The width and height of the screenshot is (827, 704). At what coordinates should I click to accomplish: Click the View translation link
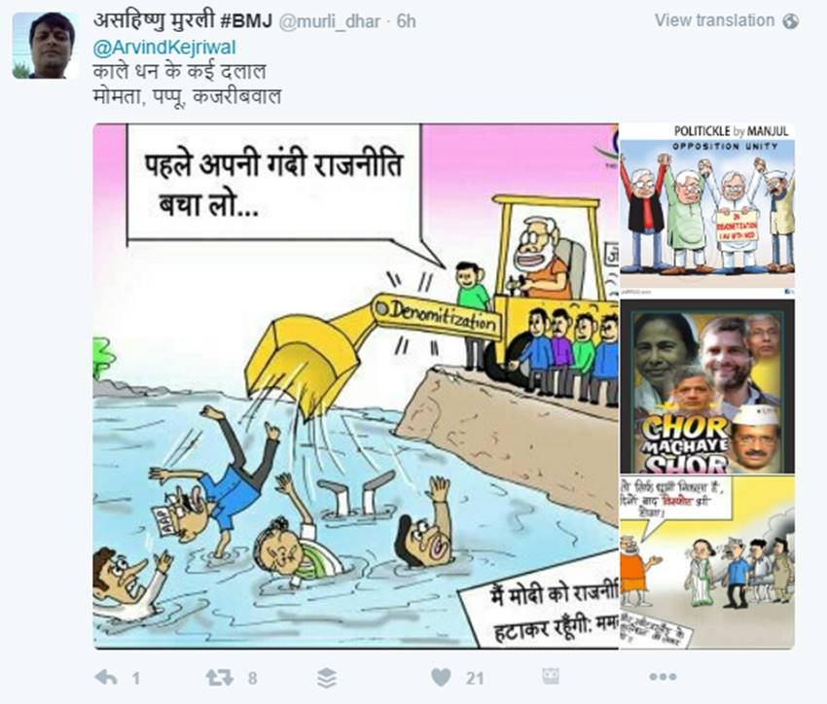pos(715,20)
